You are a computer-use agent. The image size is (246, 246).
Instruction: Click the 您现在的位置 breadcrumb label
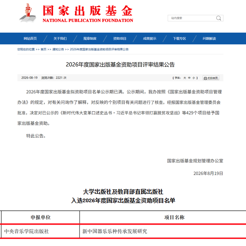tap(26, 50)
